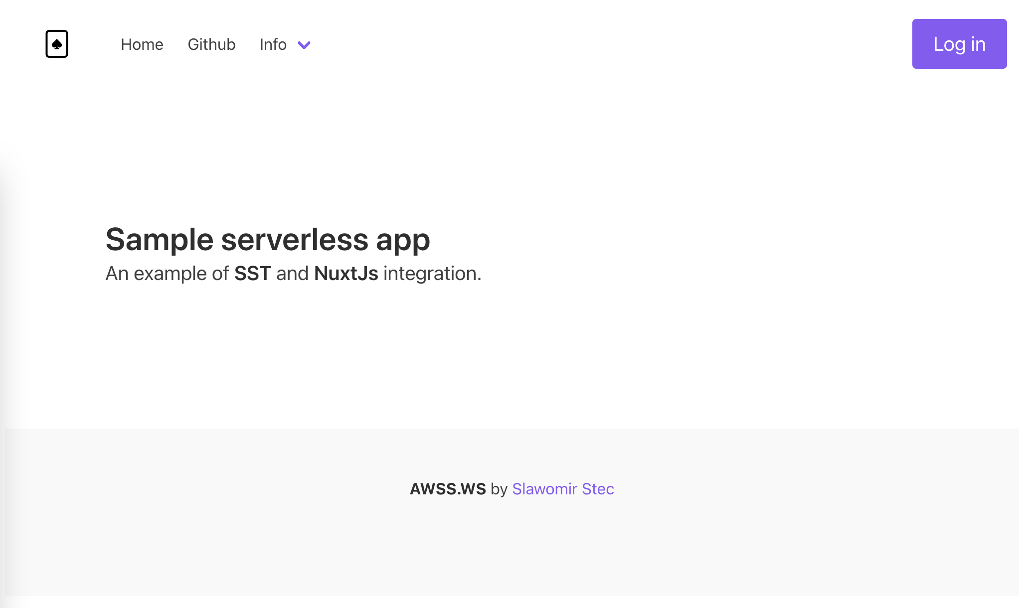Follow the Slawomir Stec footer link
Viewport: 1023px width, 608px height.
coord(562,489)
